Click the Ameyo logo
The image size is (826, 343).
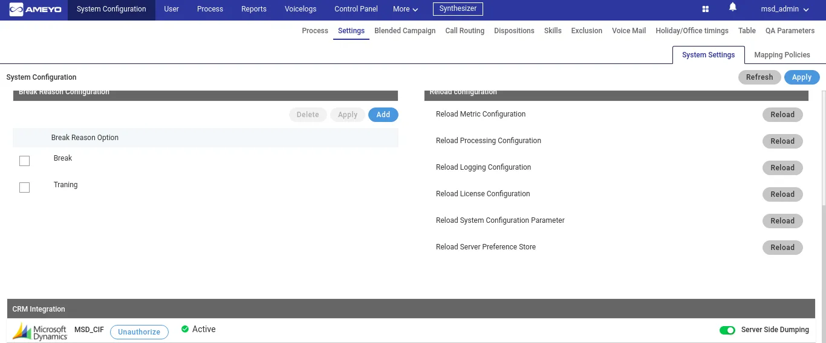[x=35, y=10]
